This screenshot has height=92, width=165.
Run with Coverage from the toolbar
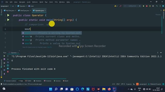tap(150, 6)
